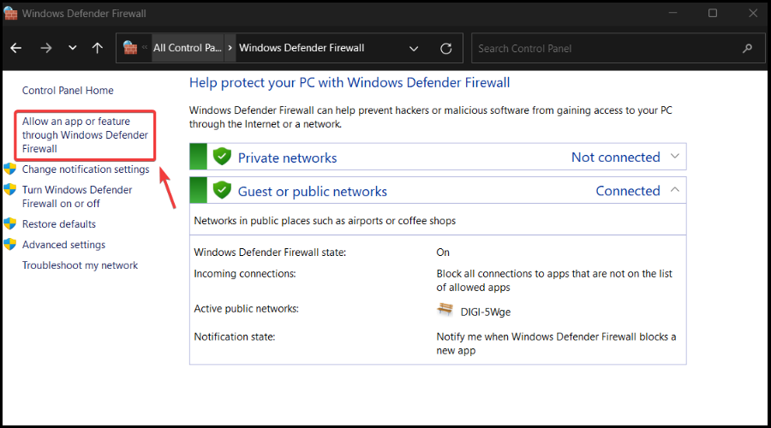The width and height of the screenshot is (771, 428).
Task: Click shield icon beside Change notification settings
Action: tap(9, 169)
